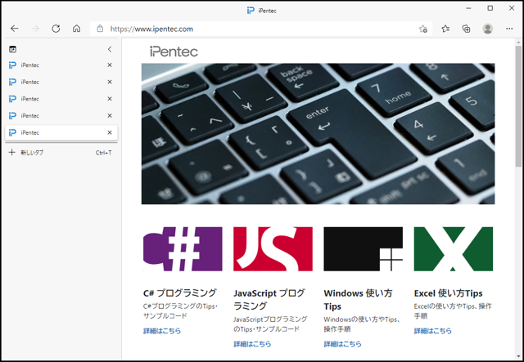Open the settings and more menu
The image size is (524, 362).
pyautogui.click(x=509, y=29)
